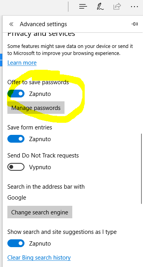
Task: Pin the Advanced settings pane
Action: pos(135,24)
